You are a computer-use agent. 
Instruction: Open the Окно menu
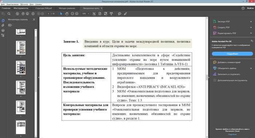(32, 4)
